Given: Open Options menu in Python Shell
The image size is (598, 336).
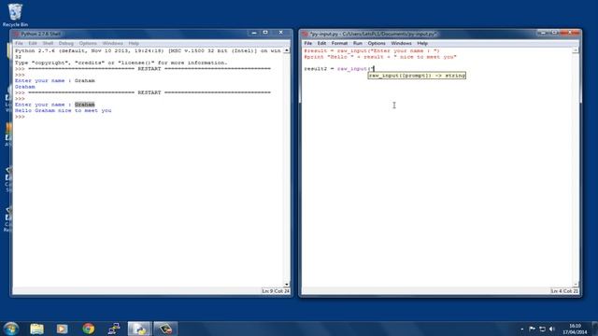Looking at the screenshot, I should click(x=88, y=44).
